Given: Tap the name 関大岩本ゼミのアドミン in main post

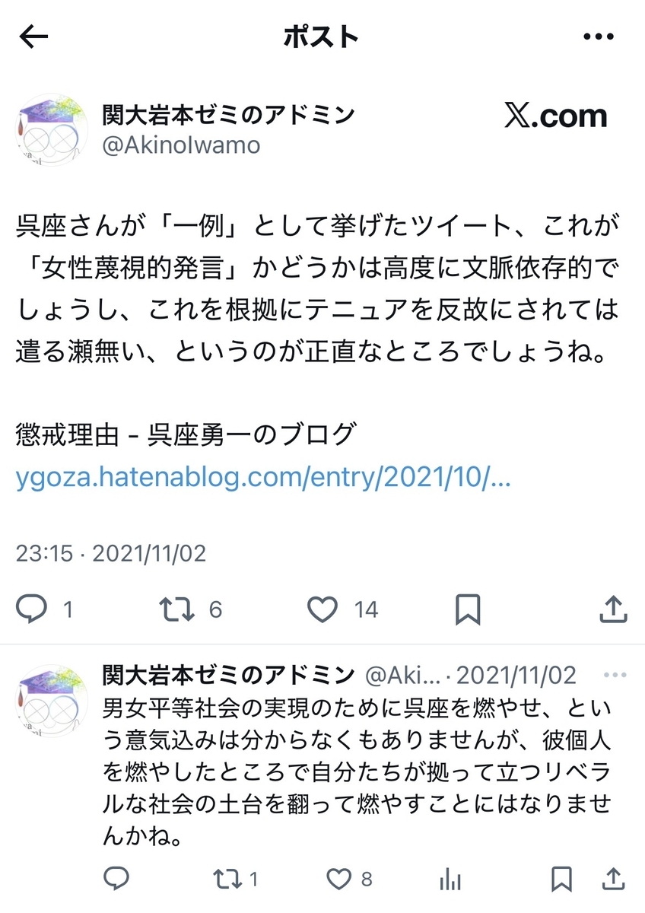Looking at the screenshot, I should 228,115.
